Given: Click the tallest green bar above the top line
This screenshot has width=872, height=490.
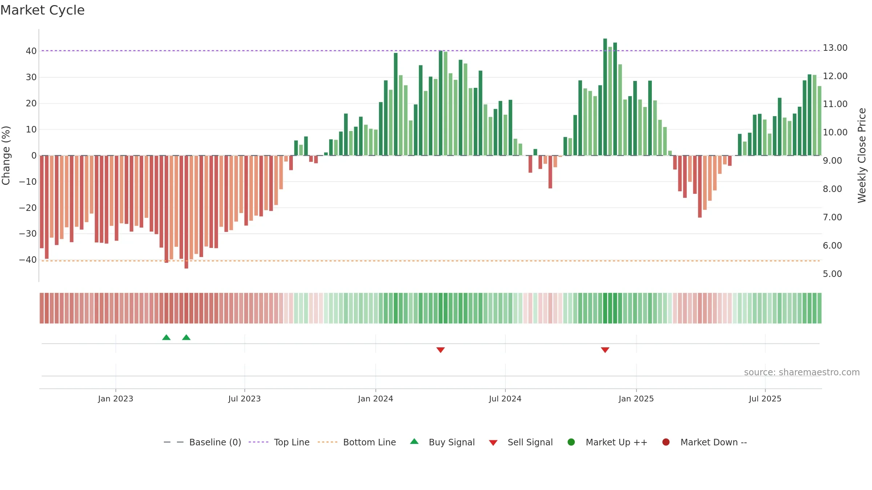Looking at the screenshot, I should click(x=605, y=97).
